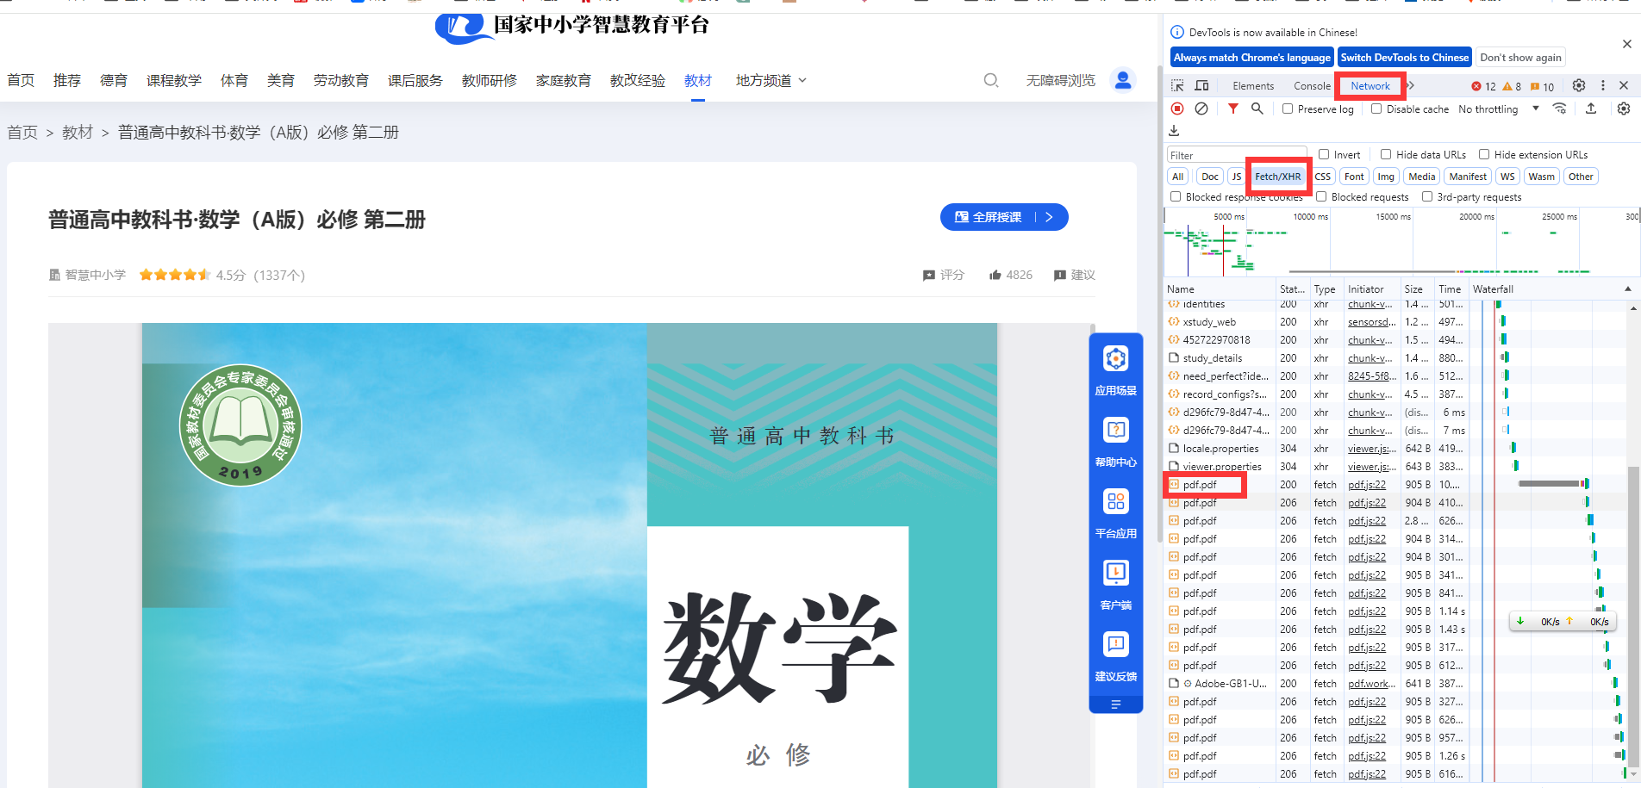Open the network search magnifier
The height and width of the screenshot is (788, 1641).
(1257, 109)
